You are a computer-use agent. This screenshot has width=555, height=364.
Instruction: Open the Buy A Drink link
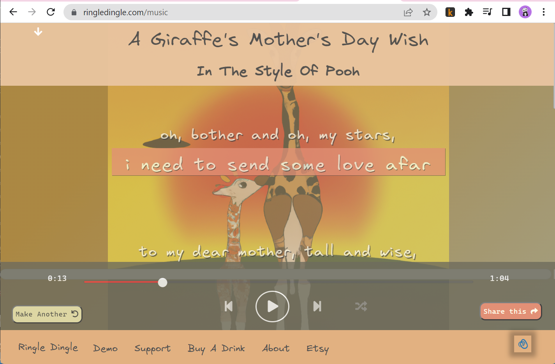[216, 348]
